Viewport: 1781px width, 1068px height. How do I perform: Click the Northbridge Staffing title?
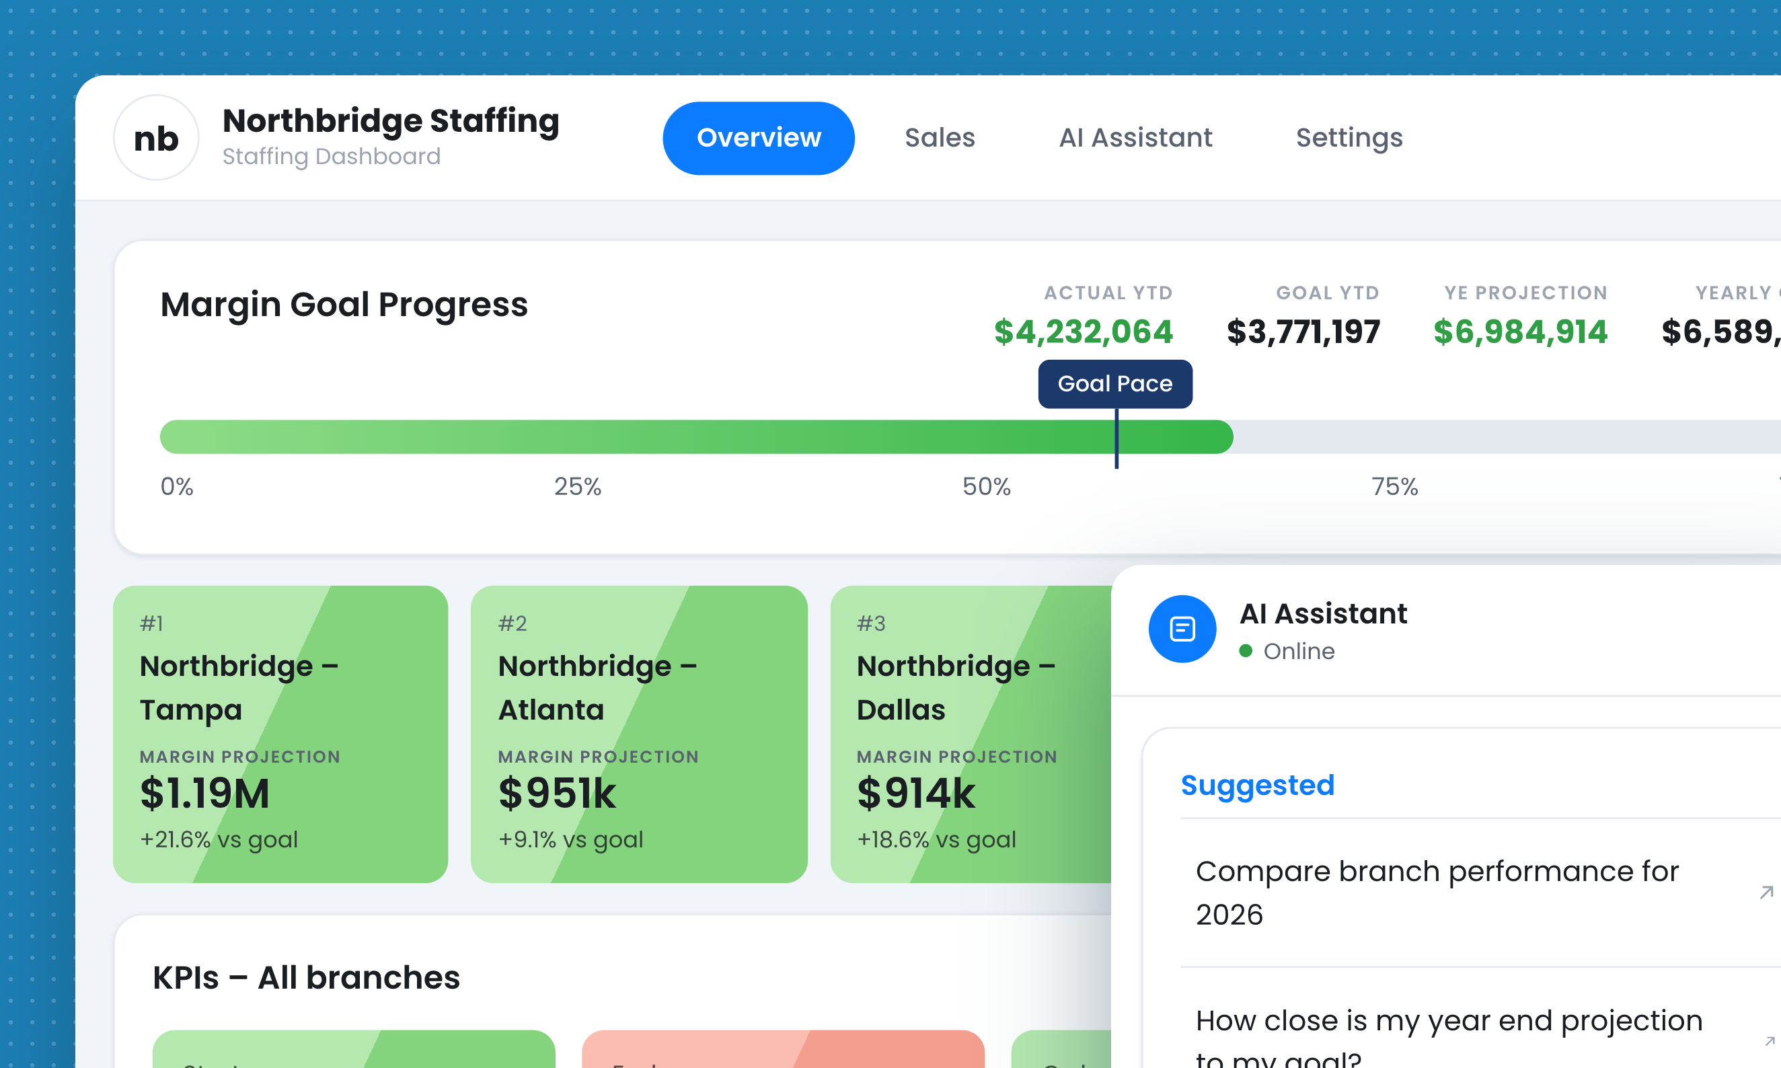(391, 121)
